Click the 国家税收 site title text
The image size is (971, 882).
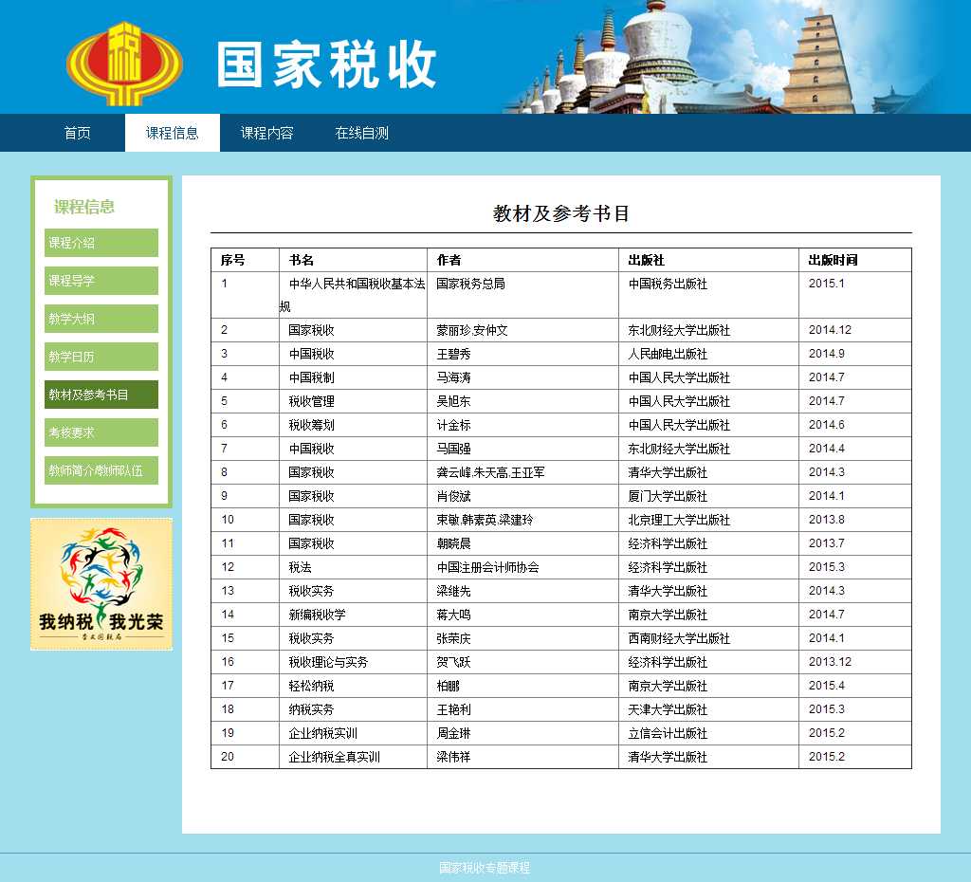tap(327, 65)
